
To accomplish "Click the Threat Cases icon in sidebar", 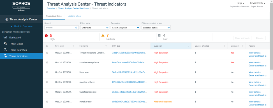I will [5, 44].
